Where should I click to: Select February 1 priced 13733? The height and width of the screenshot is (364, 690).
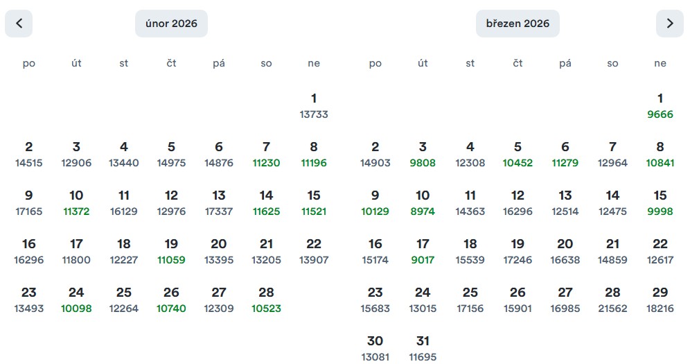click(x=314, y=105)
